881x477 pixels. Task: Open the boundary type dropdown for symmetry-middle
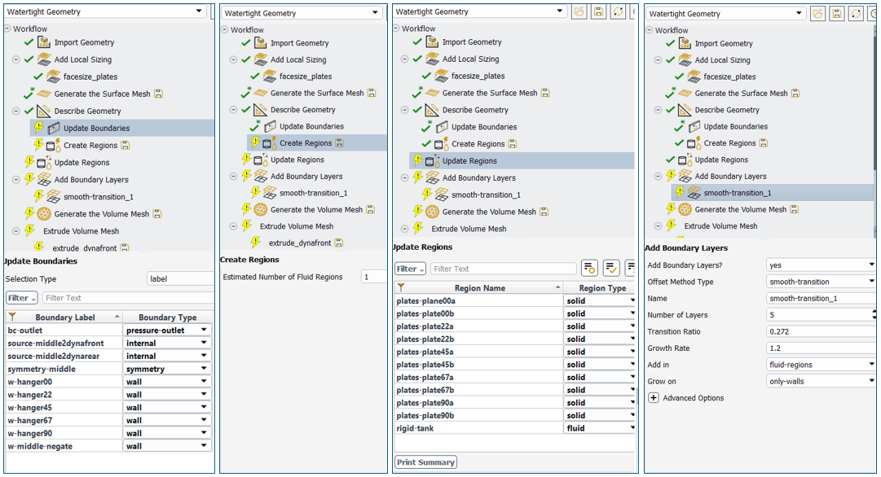coord(204,370)
